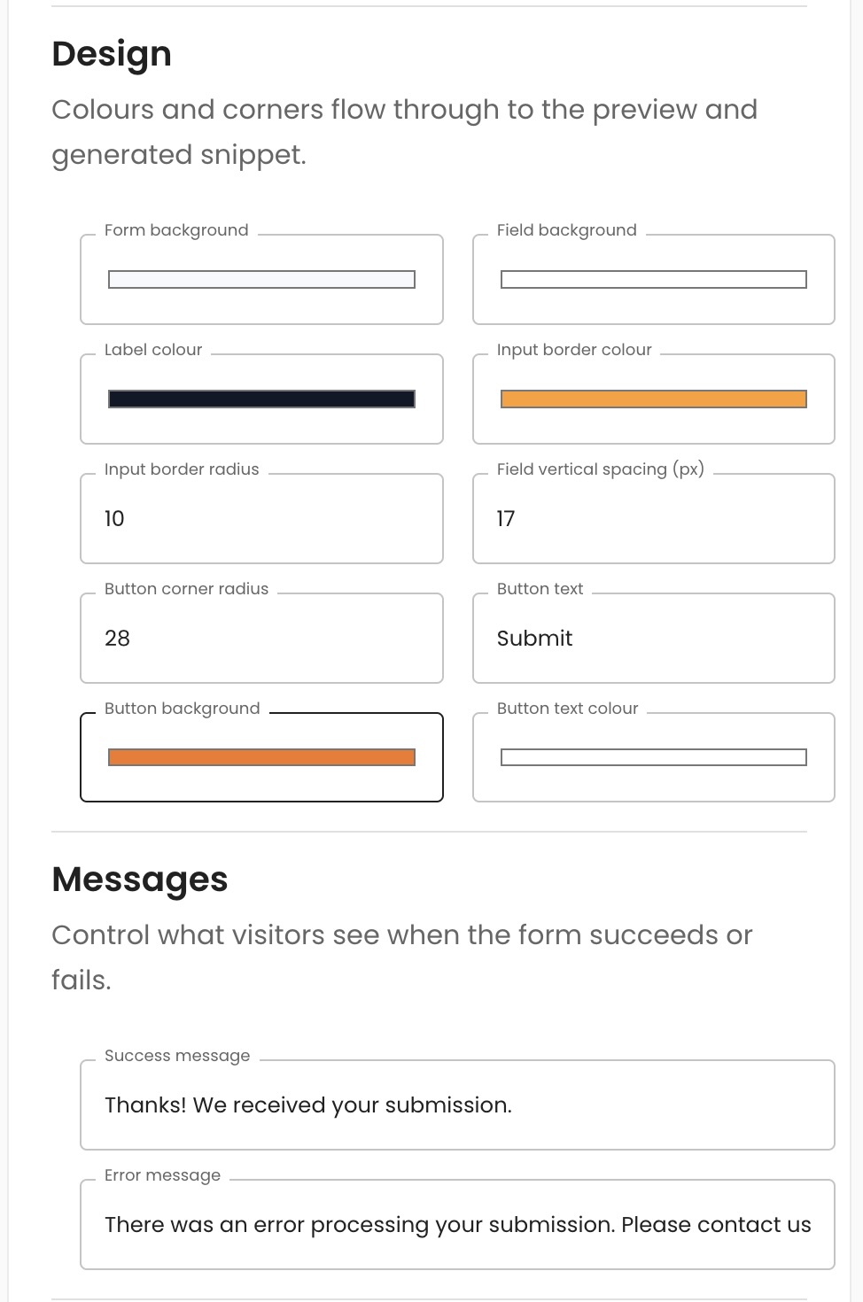Viewport: 863px width, 1302px height.
Task: Edit the Success message text field
Action: (457, 1105)
